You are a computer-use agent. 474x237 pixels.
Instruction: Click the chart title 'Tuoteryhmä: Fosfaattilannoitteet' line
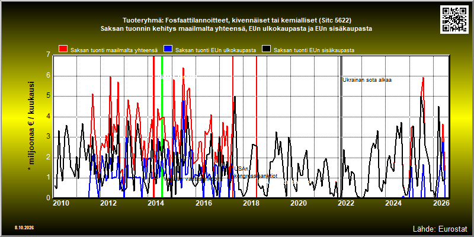(x=236, y=21)
